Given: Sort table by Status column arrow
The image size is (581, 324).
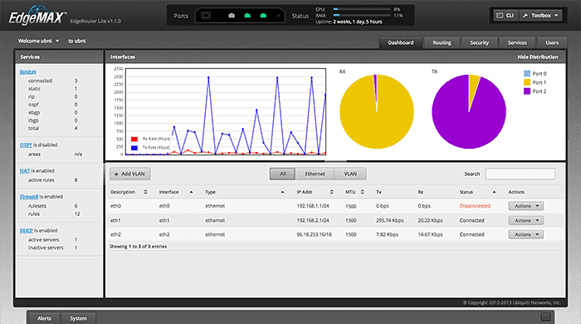Looking at the screenshot, I should [494, 192].
